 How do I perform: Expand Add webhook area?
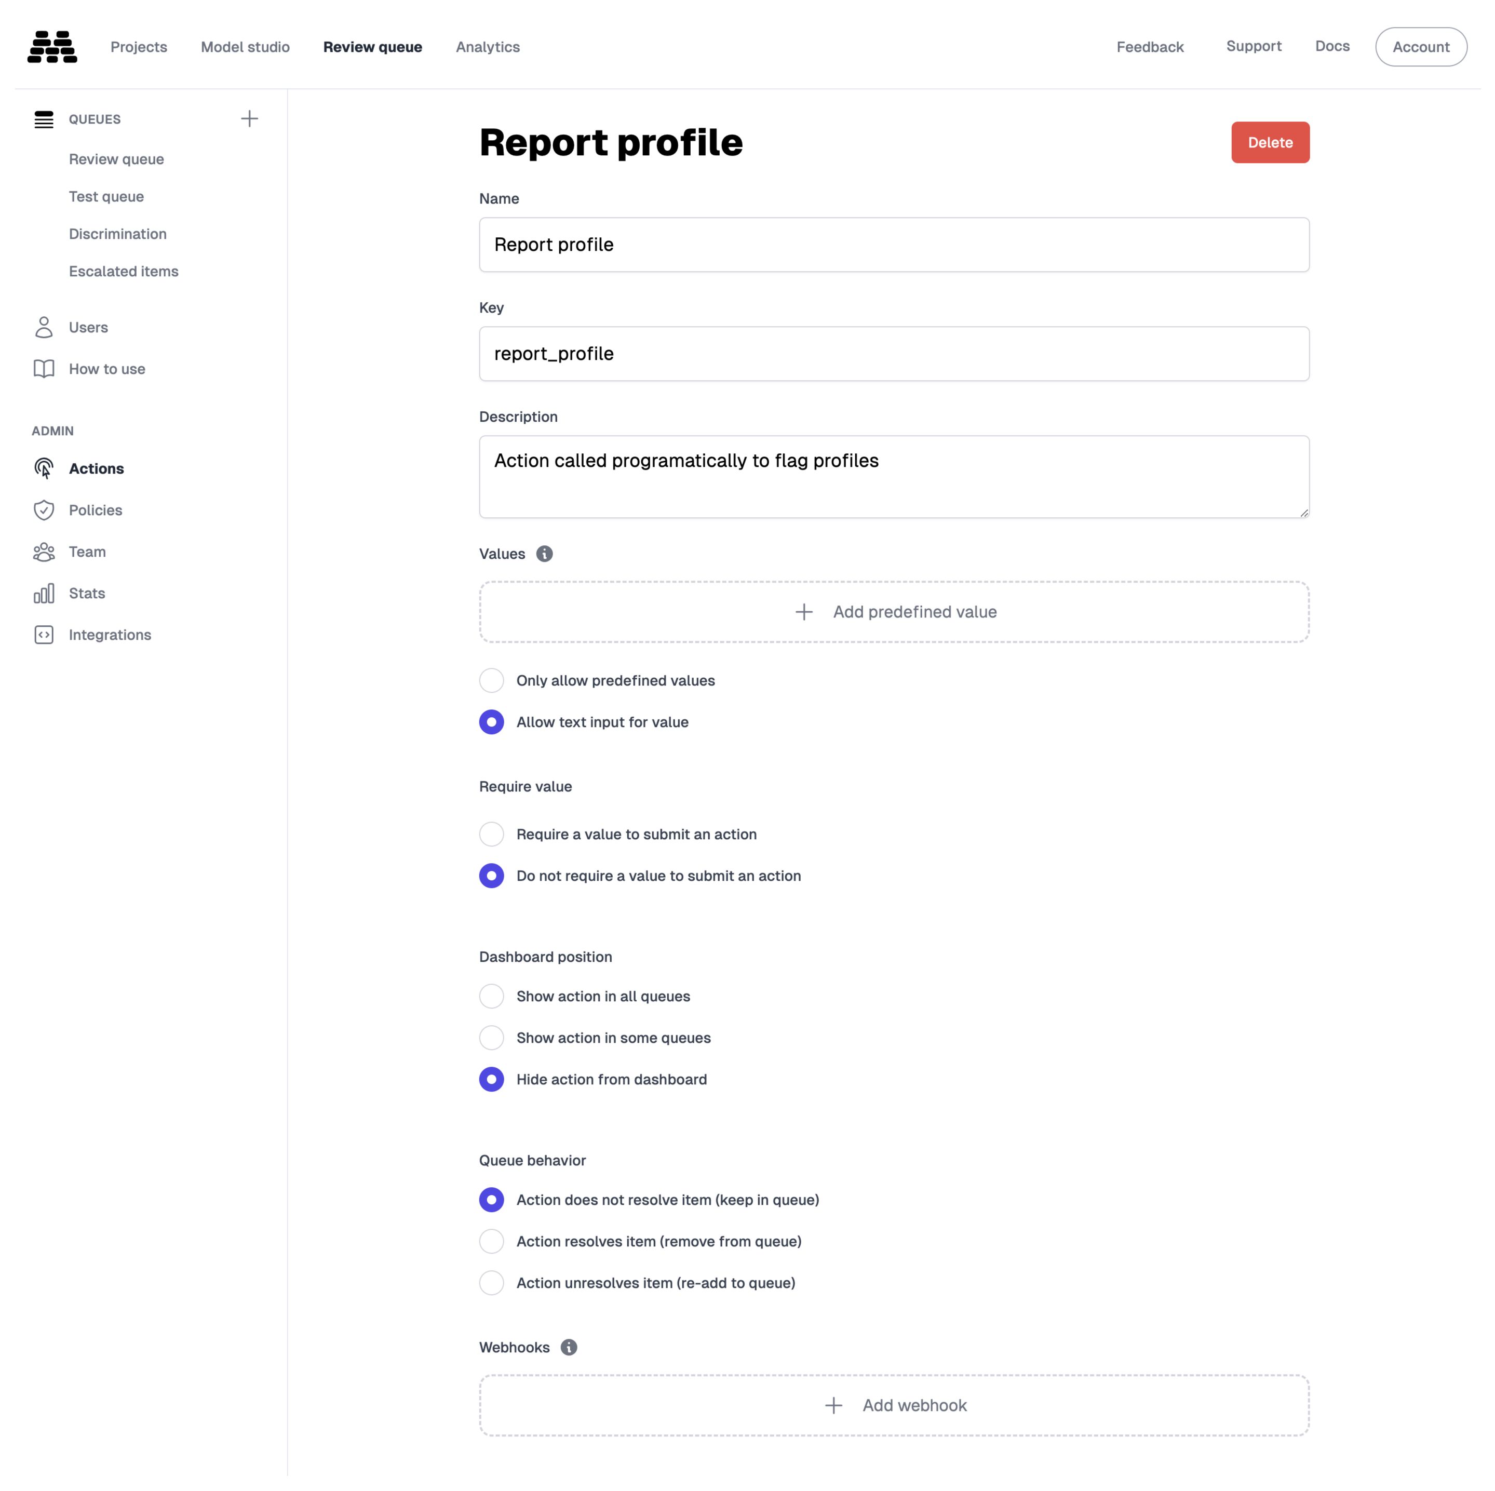click(x=894, y=1405)
